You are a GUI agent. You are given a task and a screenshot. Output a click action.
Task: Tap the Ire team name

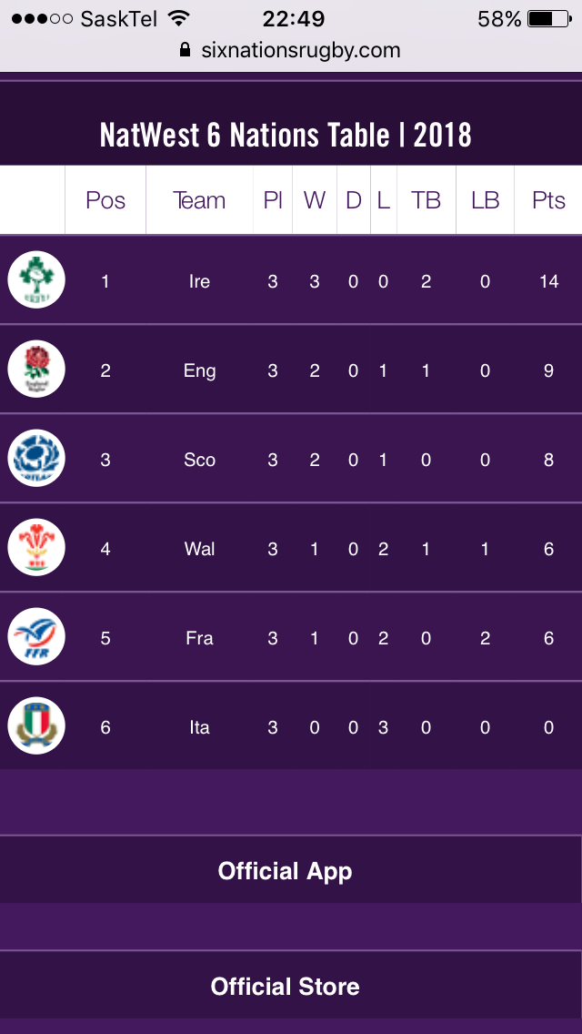[x=199, y=281]
